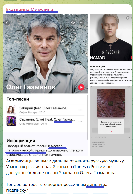Open options for song Забирай
This screenshot has height=196, width=133.
(x=80, y=110)
